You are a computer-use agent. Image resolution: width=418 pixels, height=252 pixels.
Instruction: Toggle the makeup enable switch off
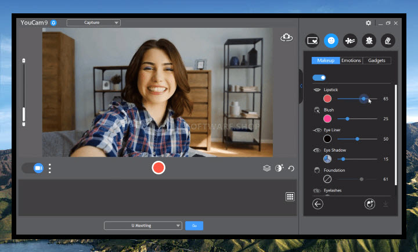tap(319, 77)
